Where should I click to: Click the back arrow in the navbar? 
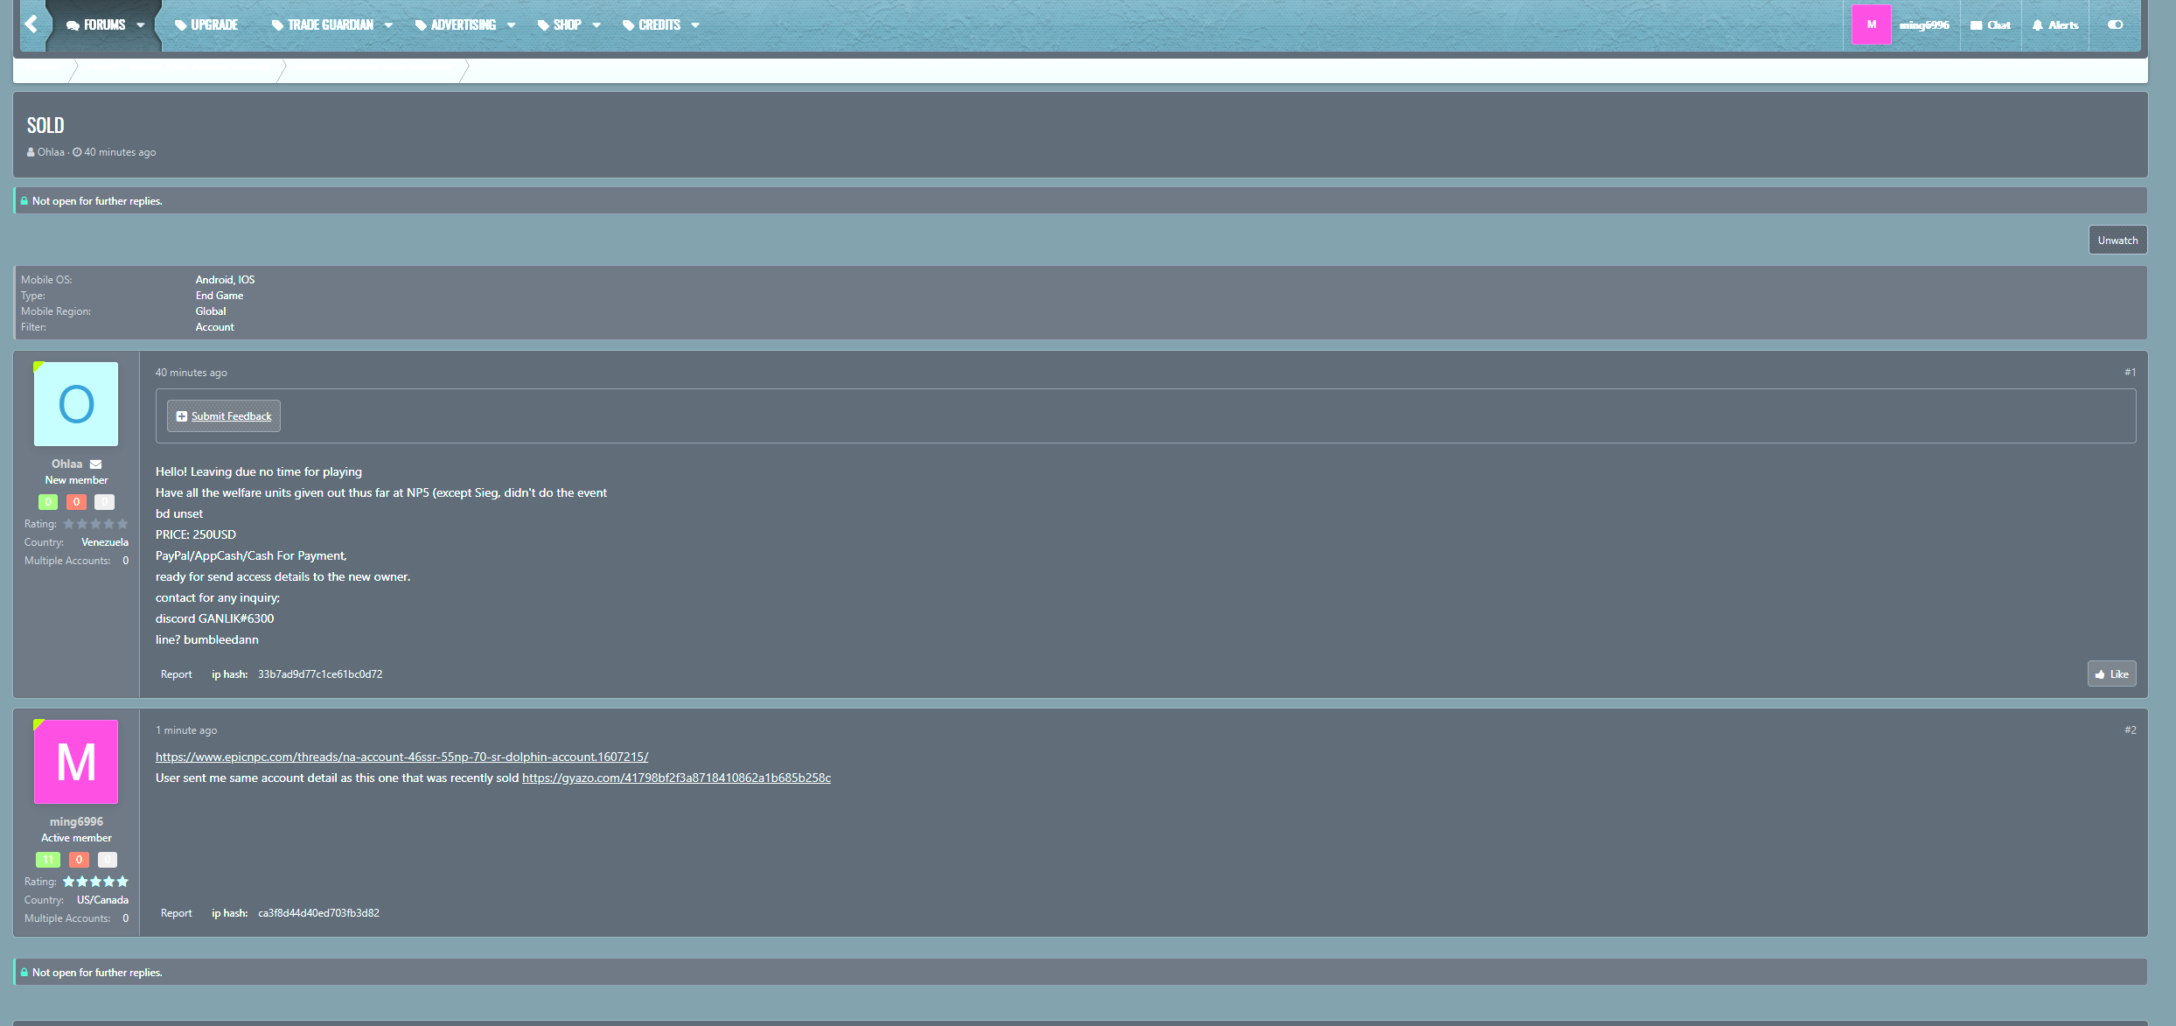(31, 24)
